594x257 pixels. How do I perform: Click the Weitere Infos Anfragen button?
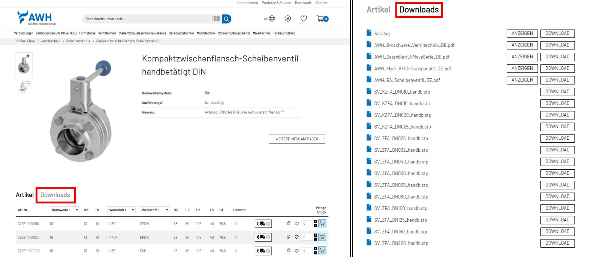coord(297,139)
